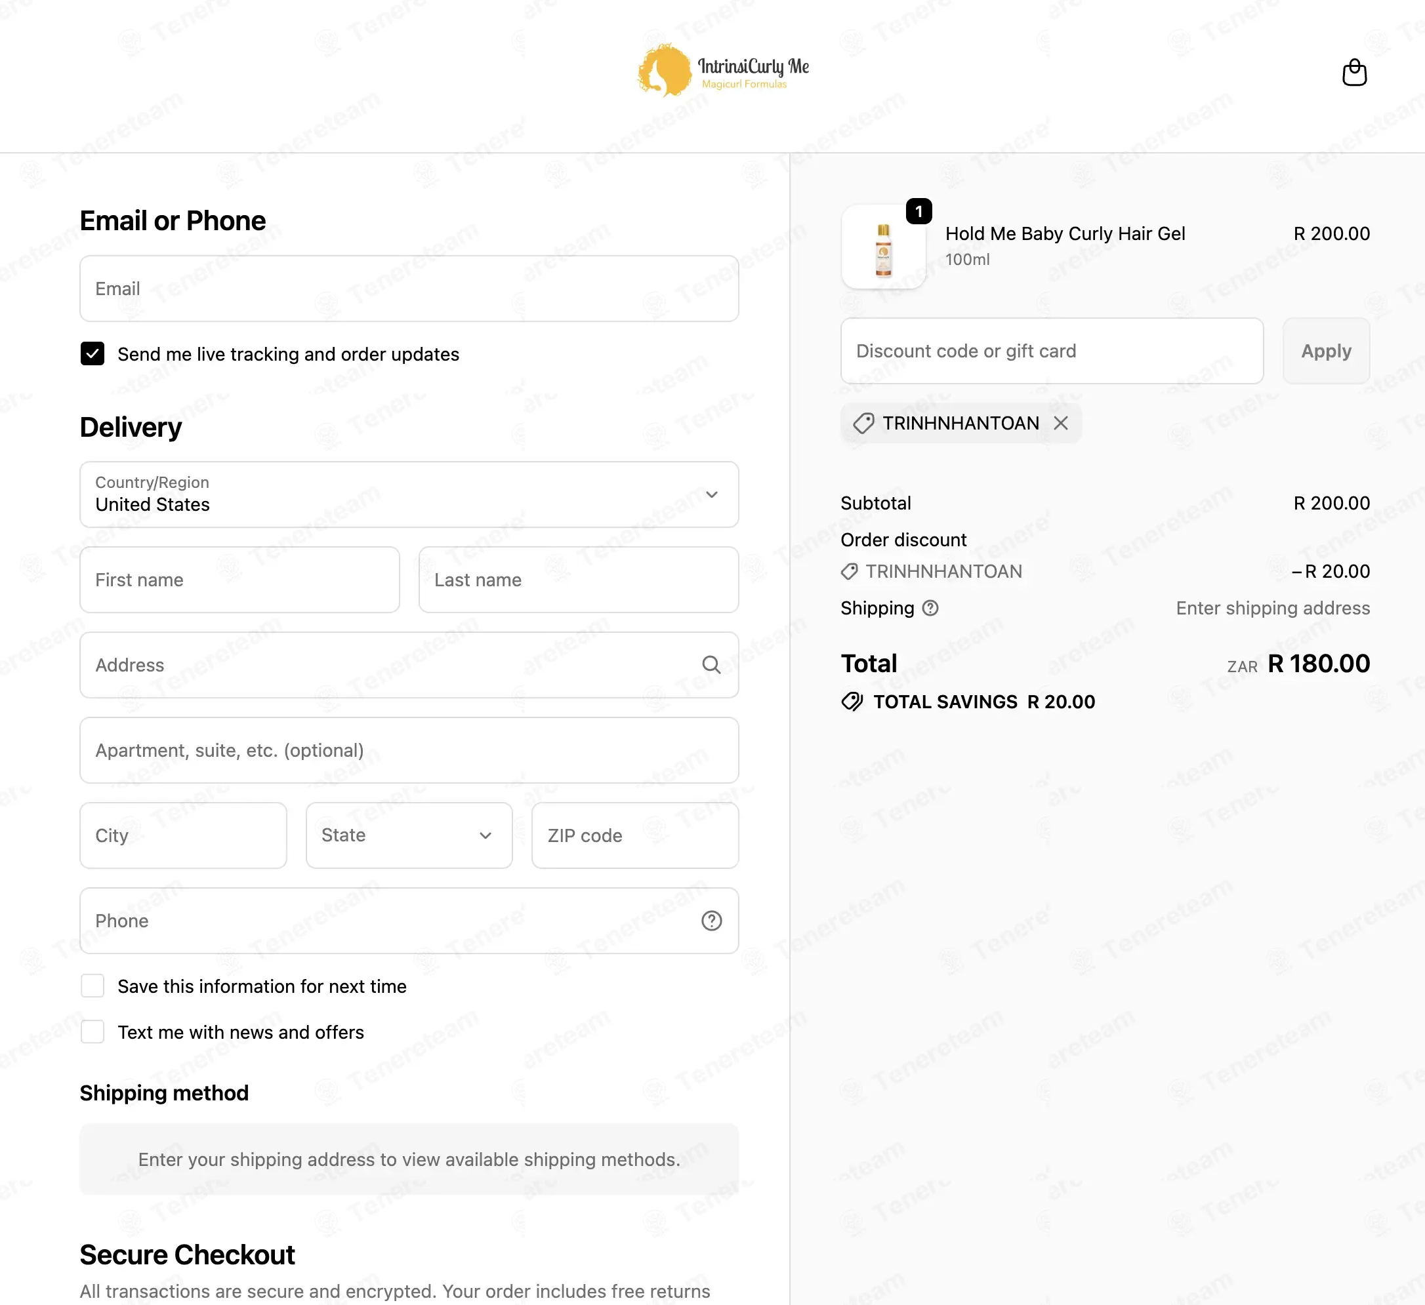Enable Text me with news and offers
The image size is (1425, 1305).
(92, 1031)
